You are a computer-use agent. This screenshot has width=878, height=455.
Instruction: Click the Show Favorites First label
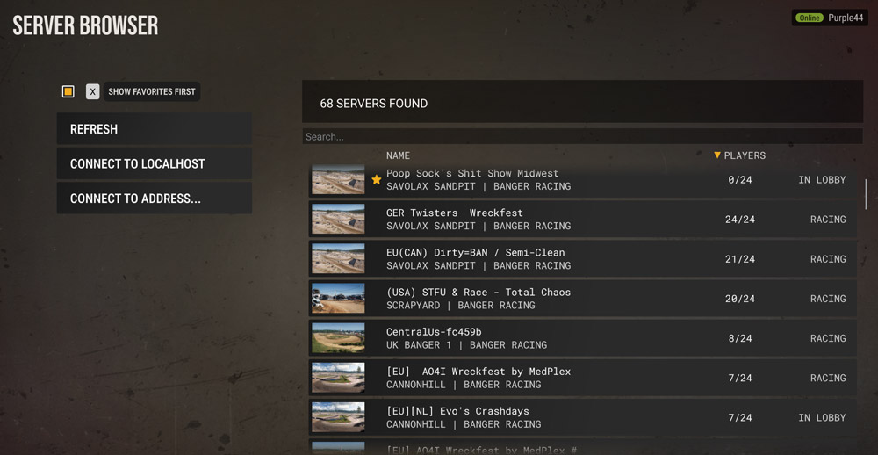(152, 91)
